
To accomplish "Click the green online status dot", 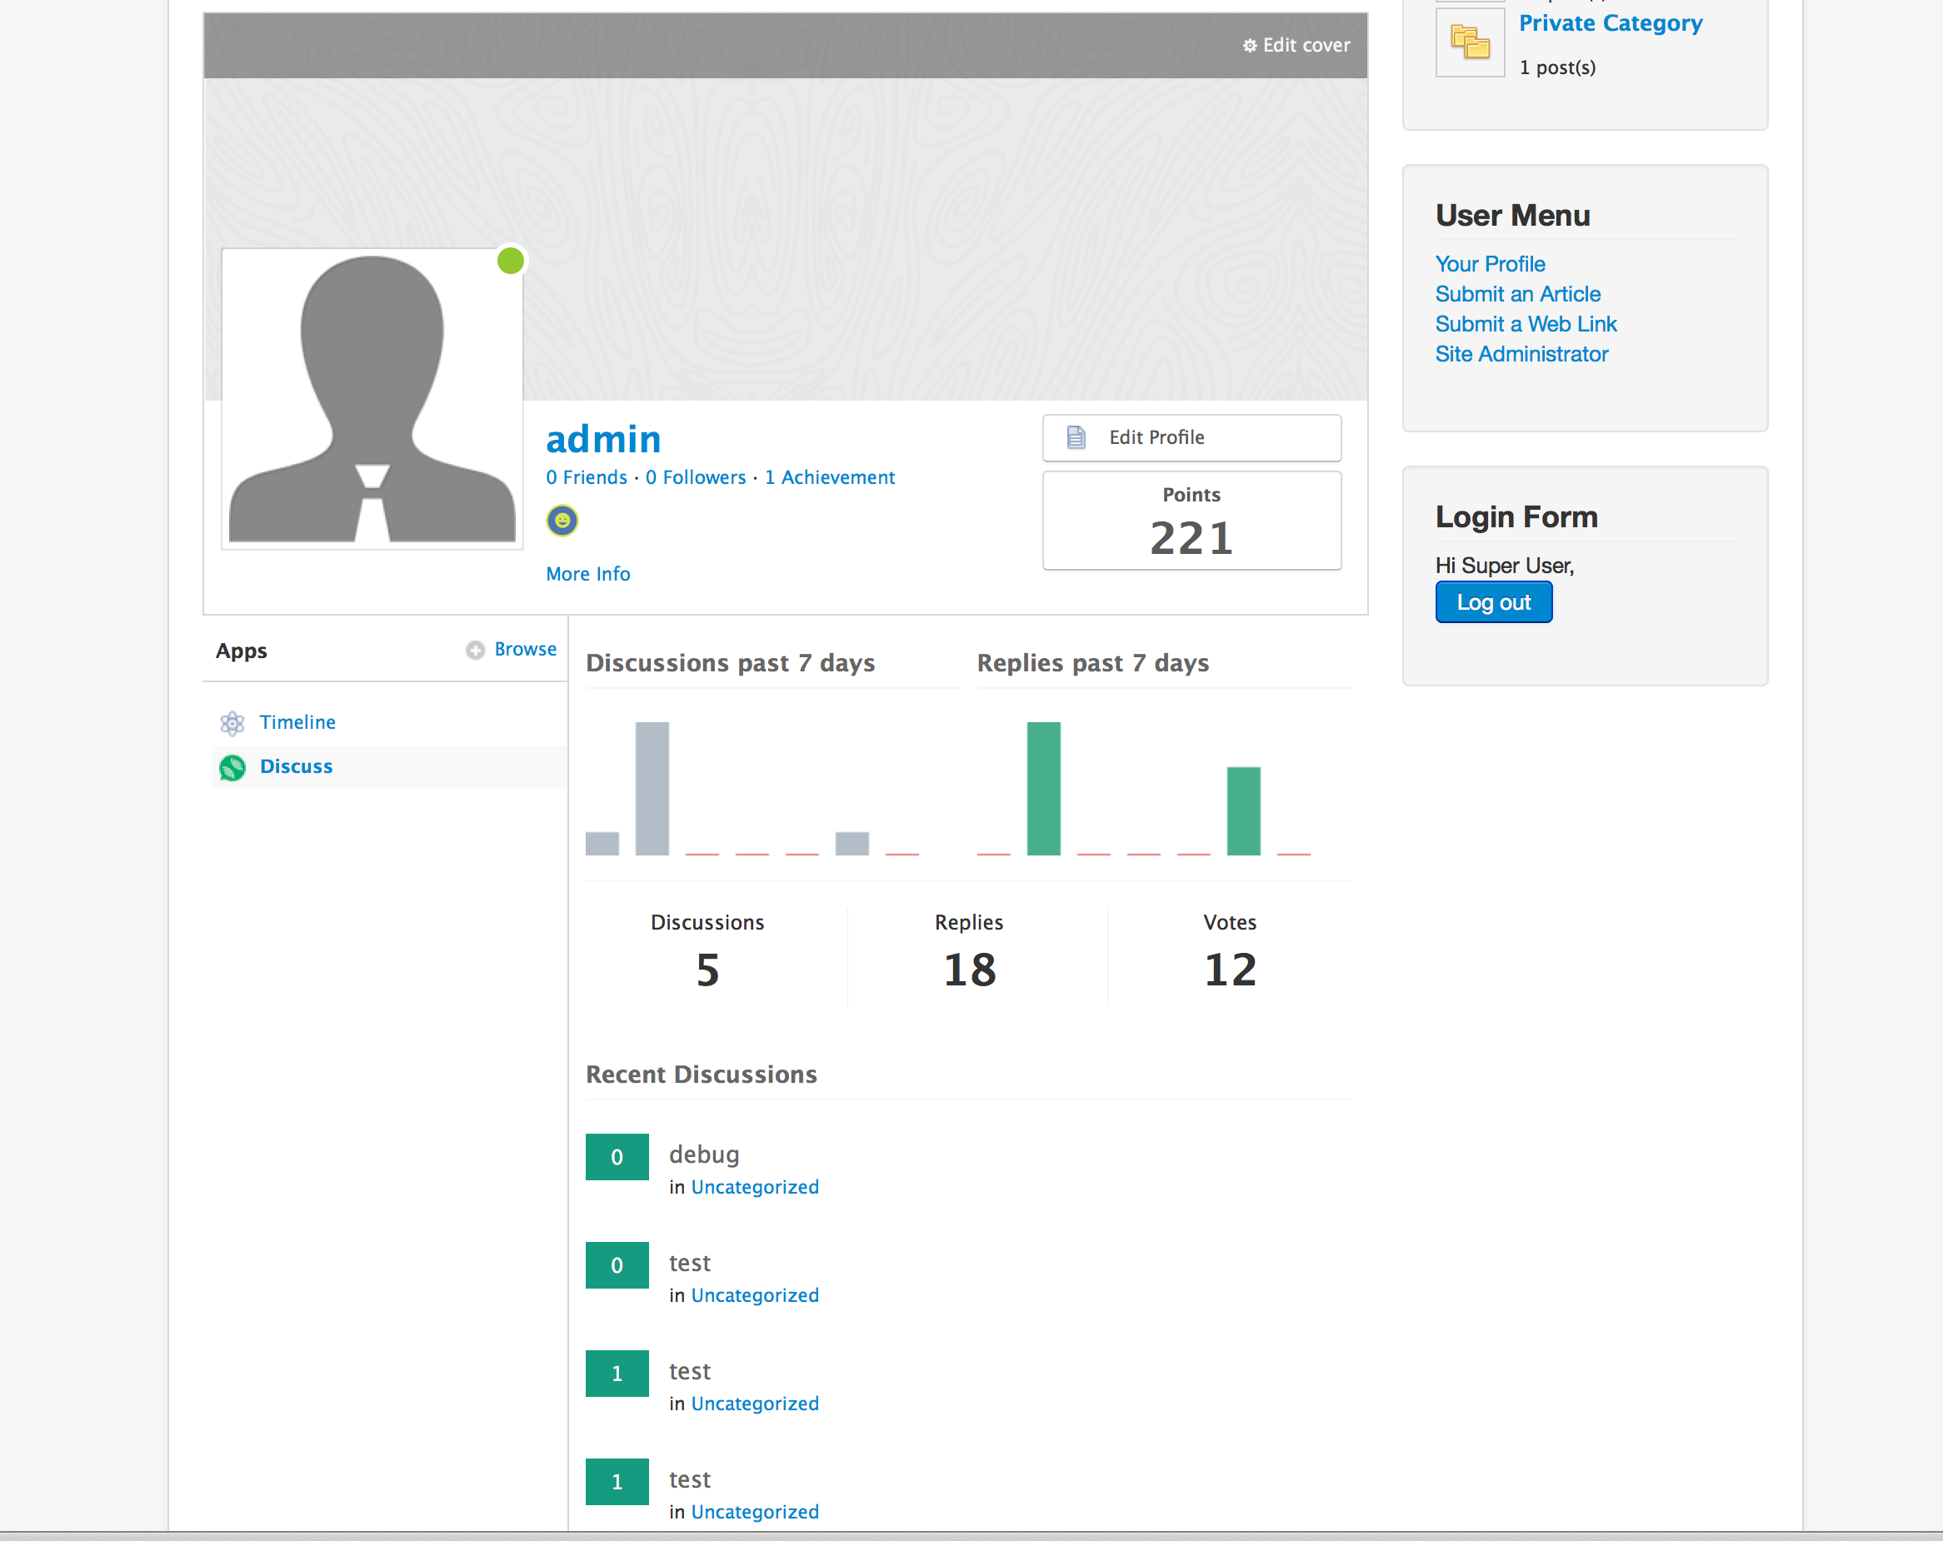I will pos(511,262).
